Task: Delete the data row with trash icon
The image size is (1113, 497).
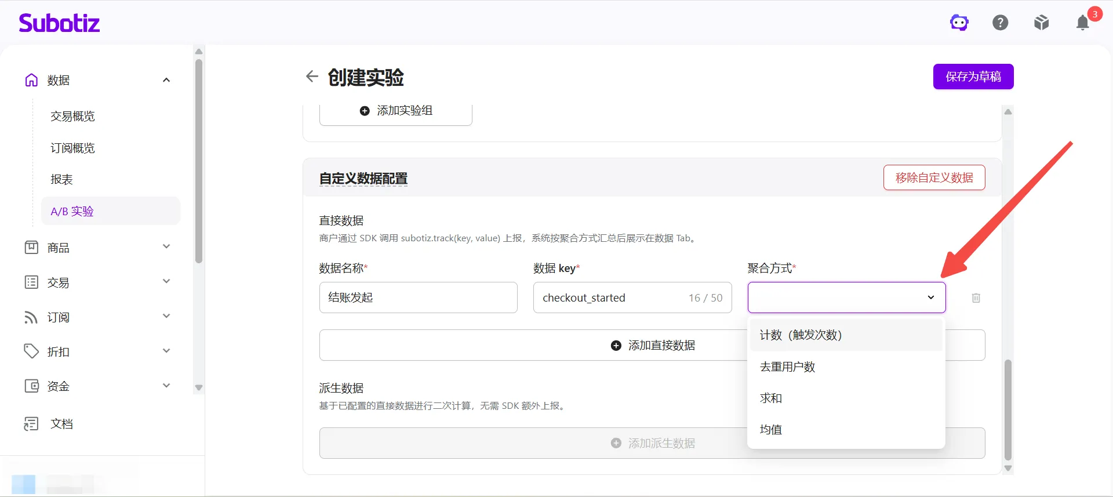Action: tap(976, 298)
